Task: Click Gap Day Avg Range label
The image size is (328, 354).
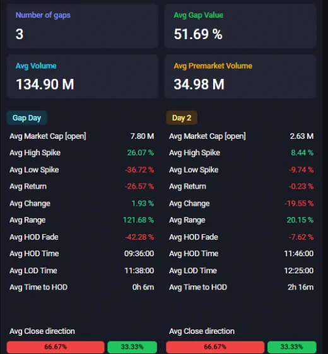Action: (x=28, y=220)
